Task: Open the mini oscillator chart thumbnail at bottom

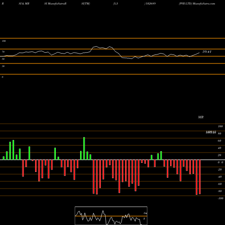Action: pyautogui.click(x=111, y=216)
